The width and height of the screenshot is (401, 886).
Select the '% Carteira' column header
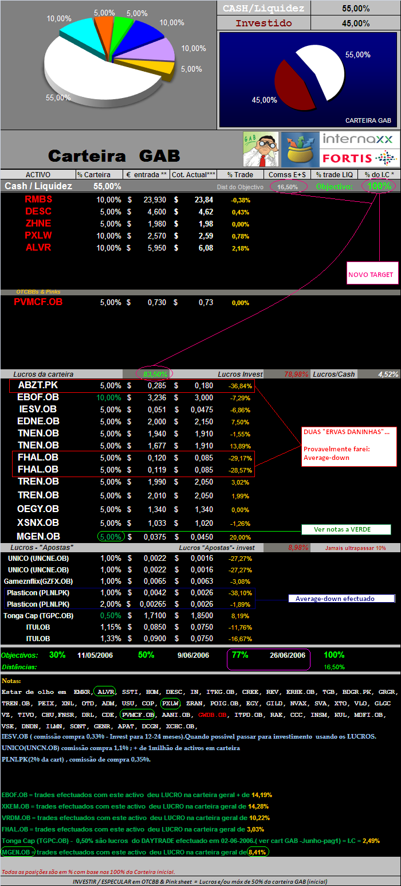[100, 174]
